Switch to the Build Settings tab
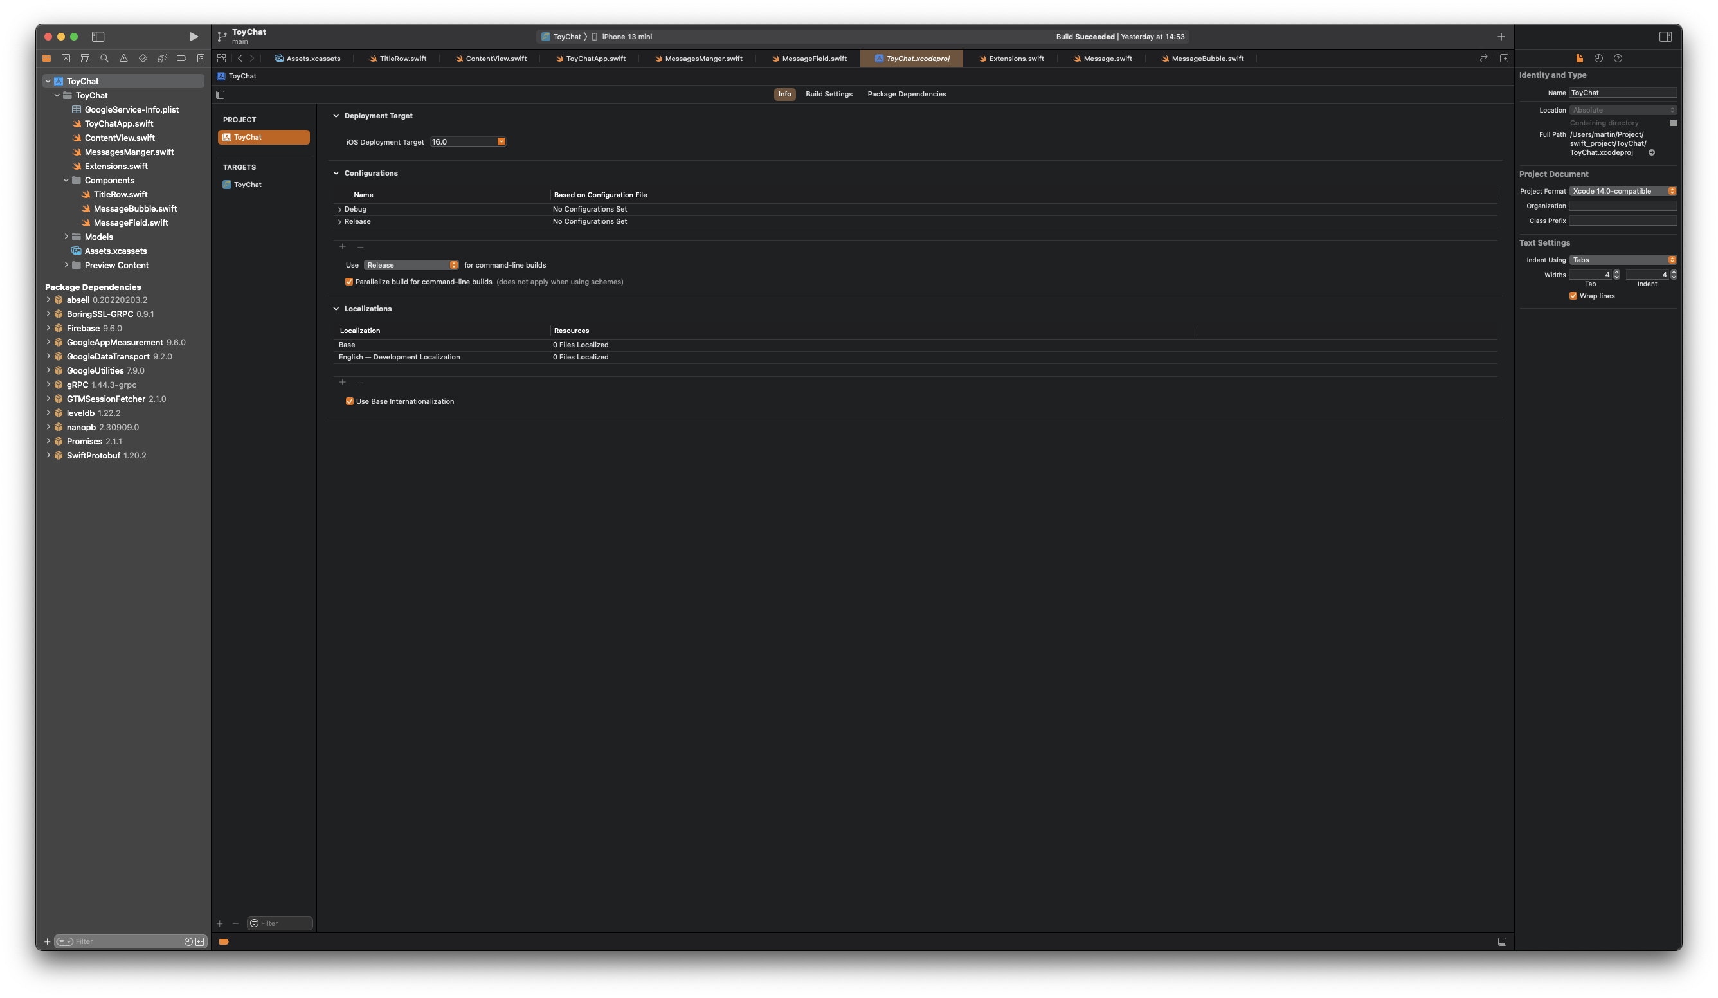The width and height of the screenshot is (1718, 998). click(x=828, y=94)
